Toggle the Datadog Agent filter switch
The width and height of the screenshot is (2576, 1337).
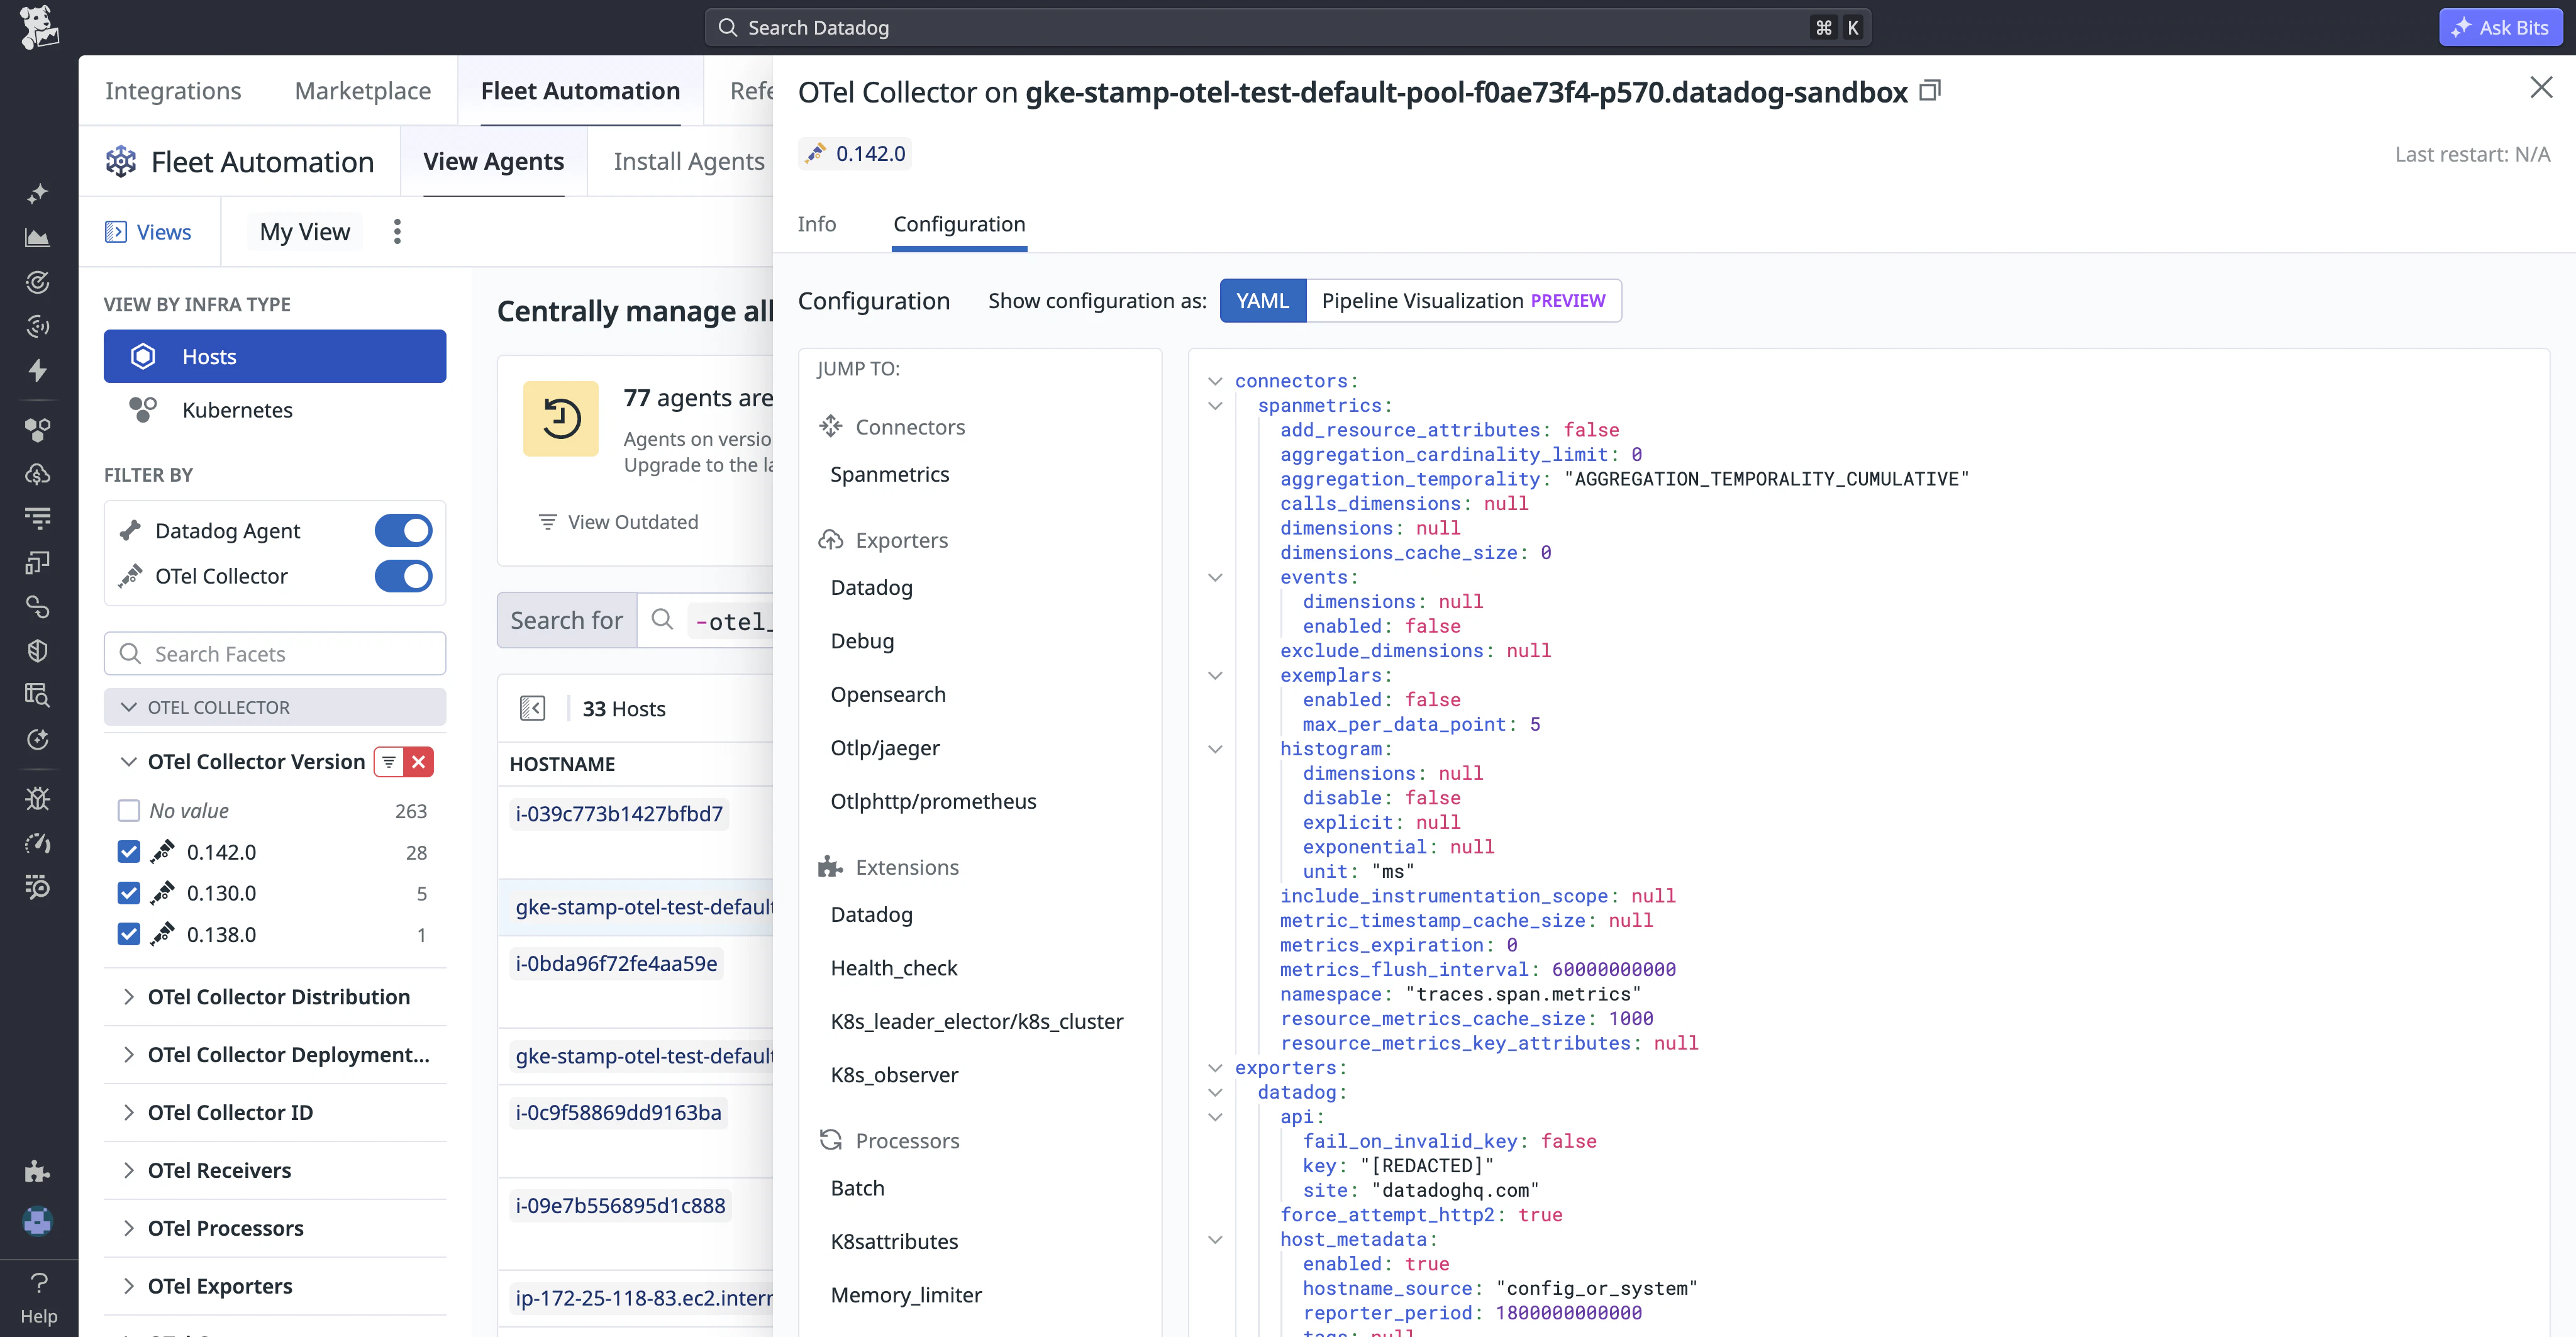pos(403,531)
